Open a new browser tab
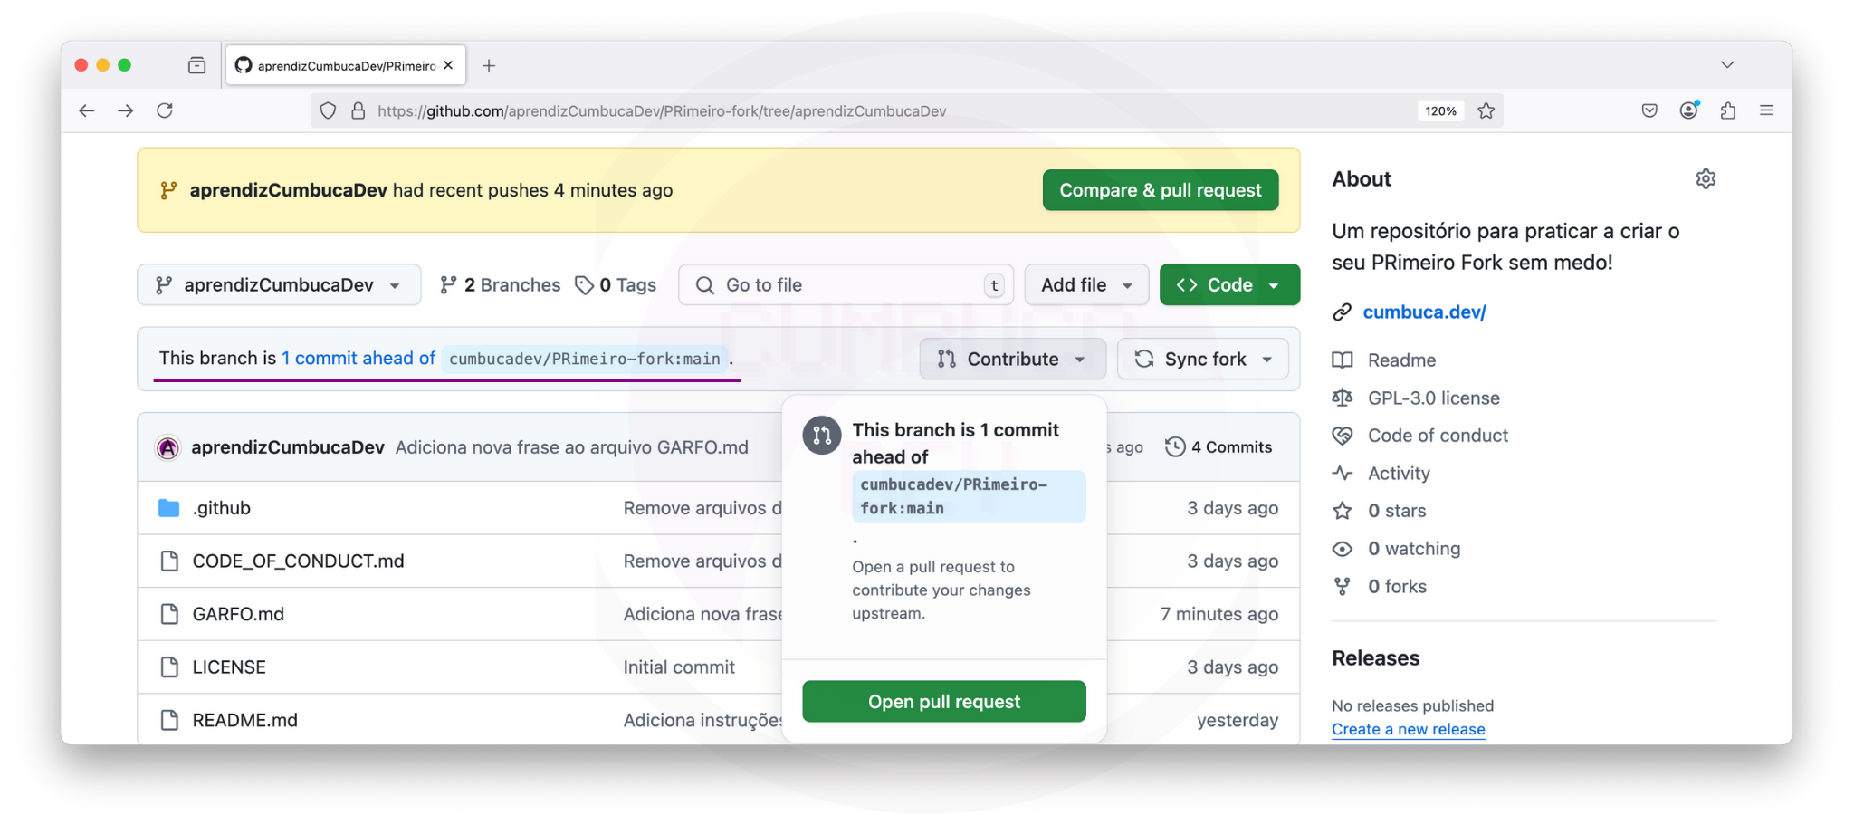Image resolution: width=1854 pixels, height=825 pixels. click(489, 65)
